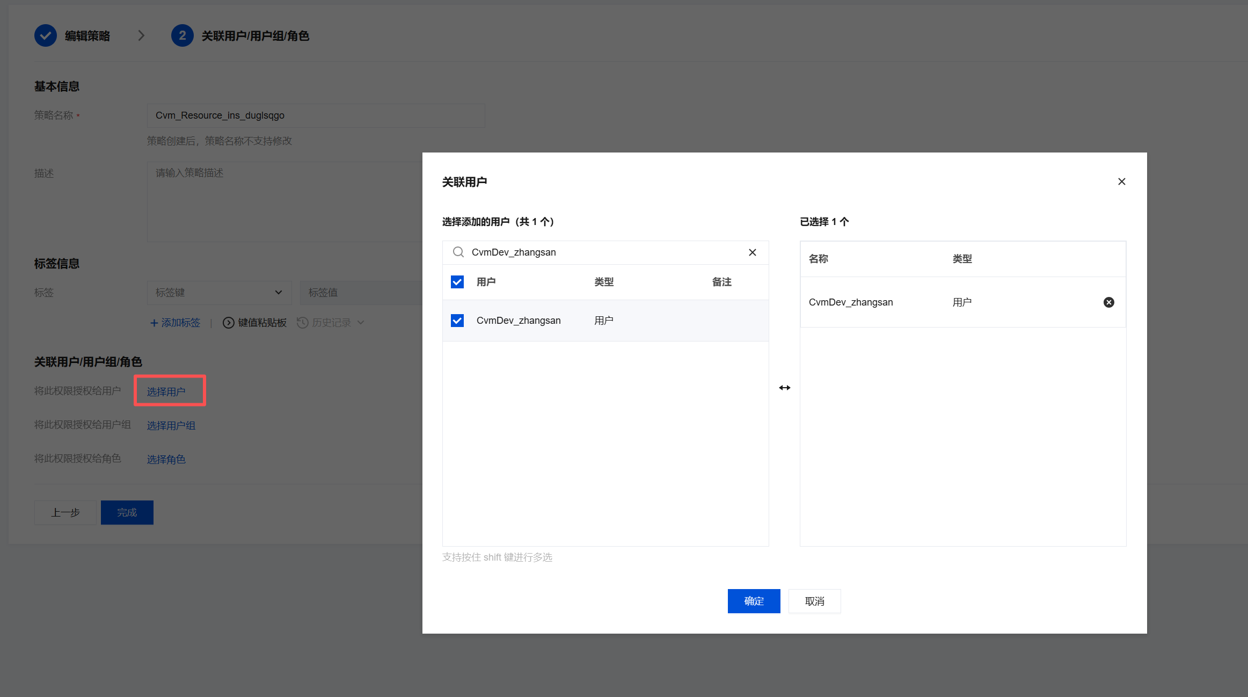Screen dimensions: 1248x697
Task: Expand the 历史记录 dropdown arrow
Action: coord(361,323)
